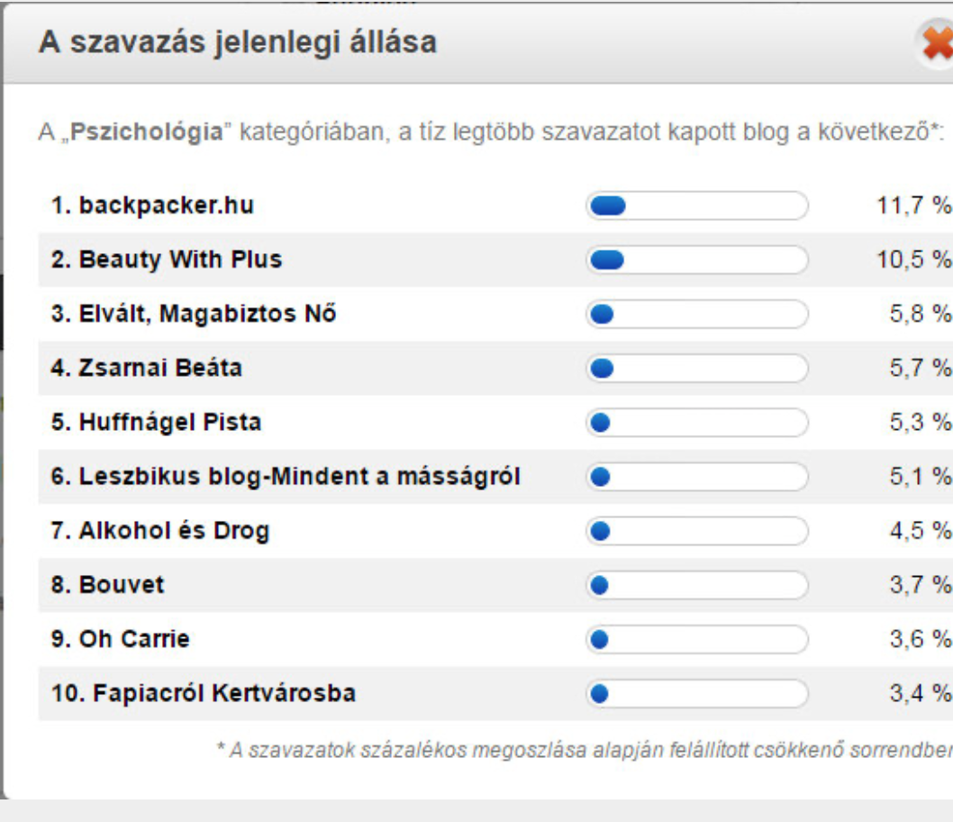Click the backpacker.hu vote progress bar

click(696, 206)
